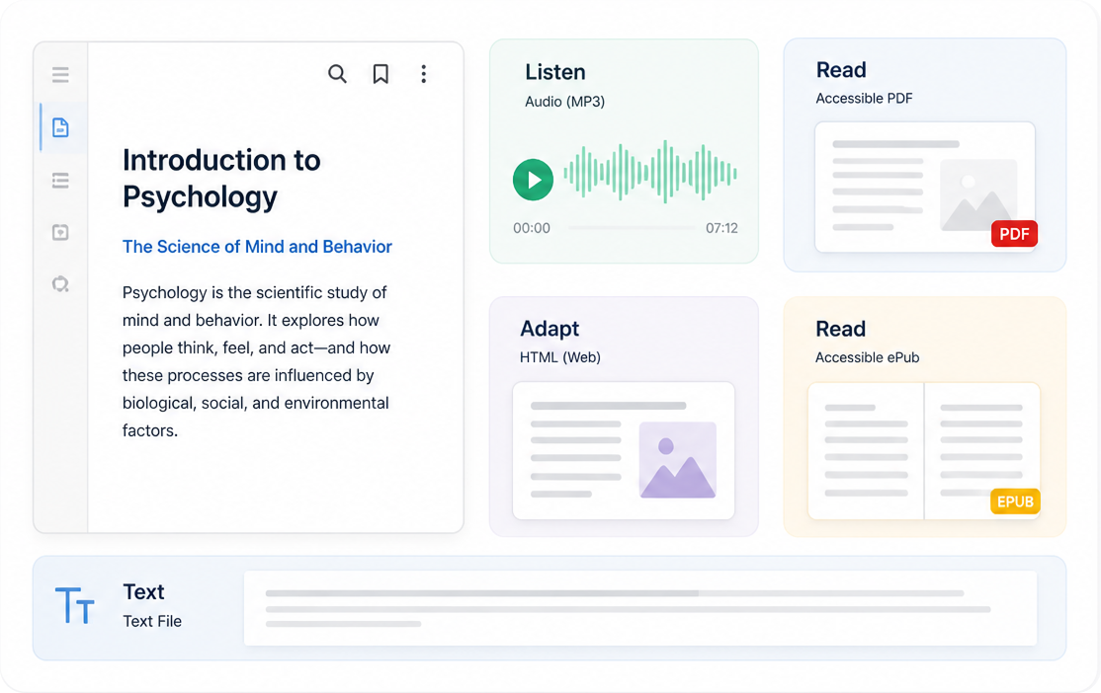Click the 'HTML (Web)' label
Screen dimensions: 1101x693
[560, 357]
